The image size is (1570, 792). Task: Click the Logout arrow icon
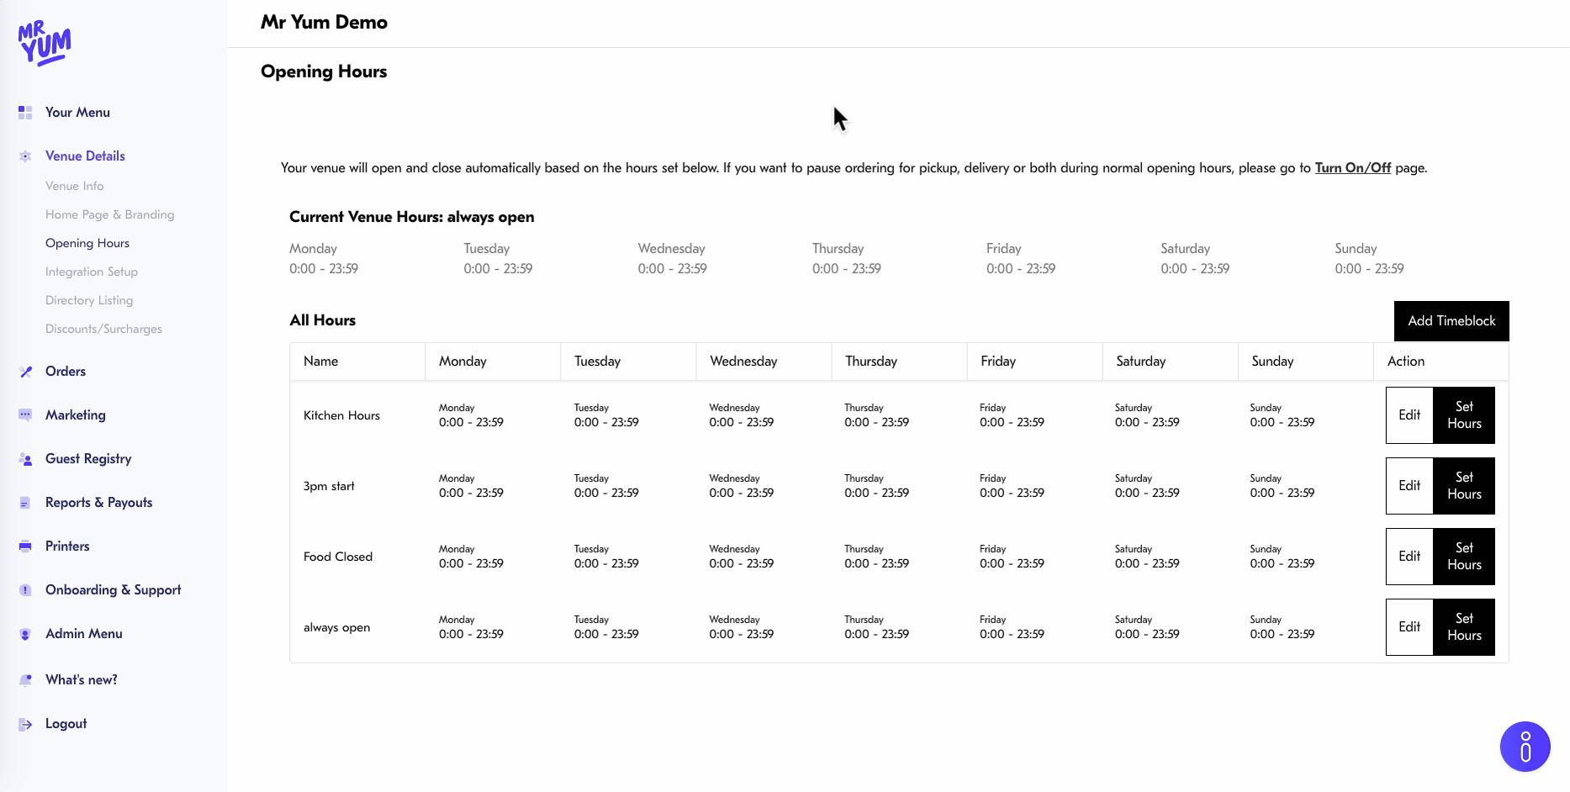click(25, 724)
